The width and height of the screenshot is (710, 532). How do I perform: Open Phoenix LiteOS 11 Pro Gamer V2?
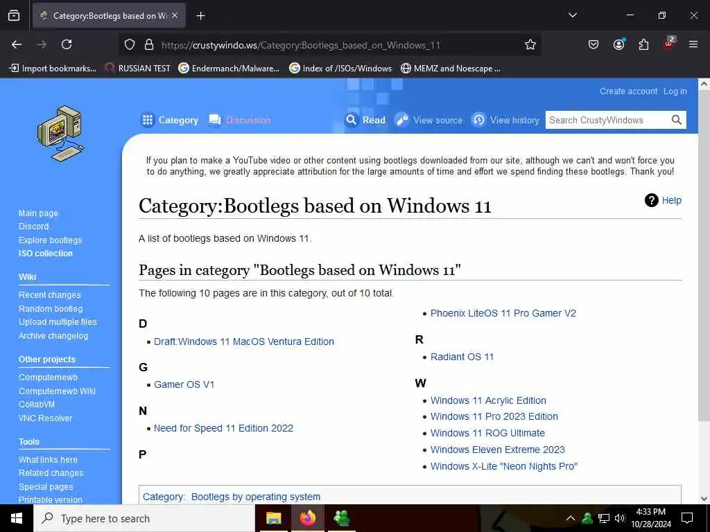[x=503, y=313]
